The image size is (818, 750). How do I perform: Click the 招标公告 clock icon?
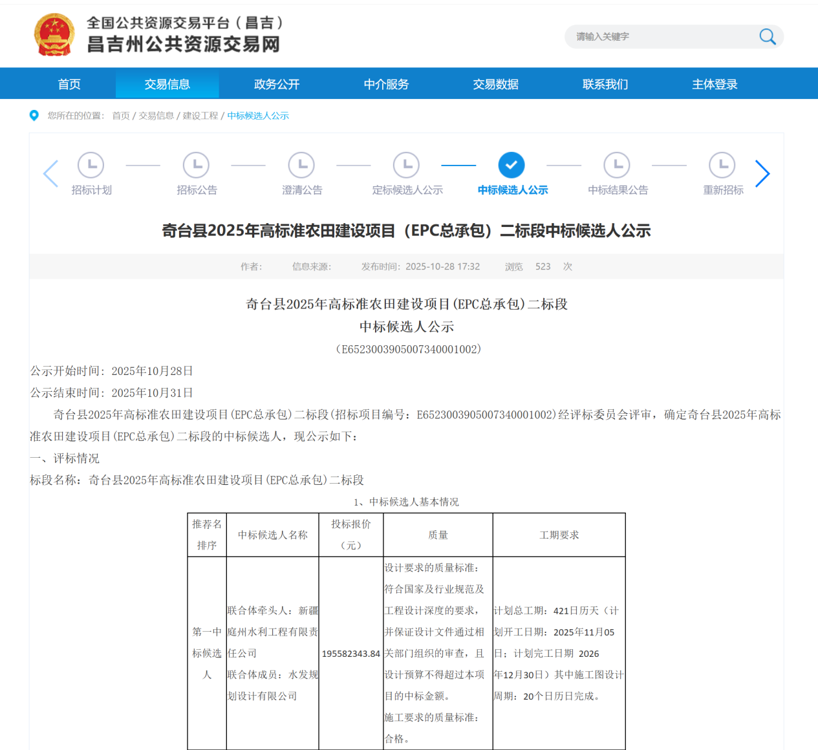[x=196, y=165]
